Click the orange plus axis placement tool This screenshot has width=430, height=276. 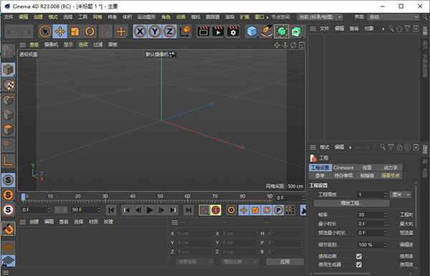[121, 32]
